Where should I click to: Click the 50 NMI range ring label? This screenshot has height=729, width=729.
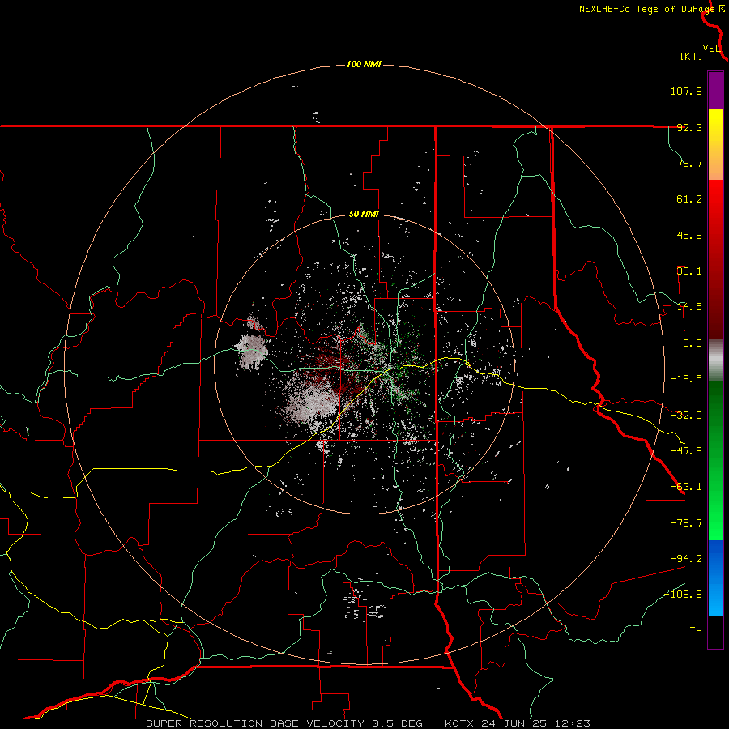pos(364,215)
